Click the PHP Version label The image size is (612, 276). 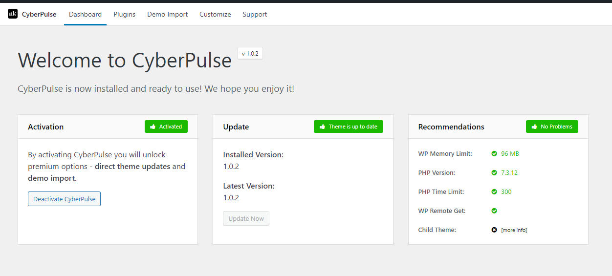point(437,173)
